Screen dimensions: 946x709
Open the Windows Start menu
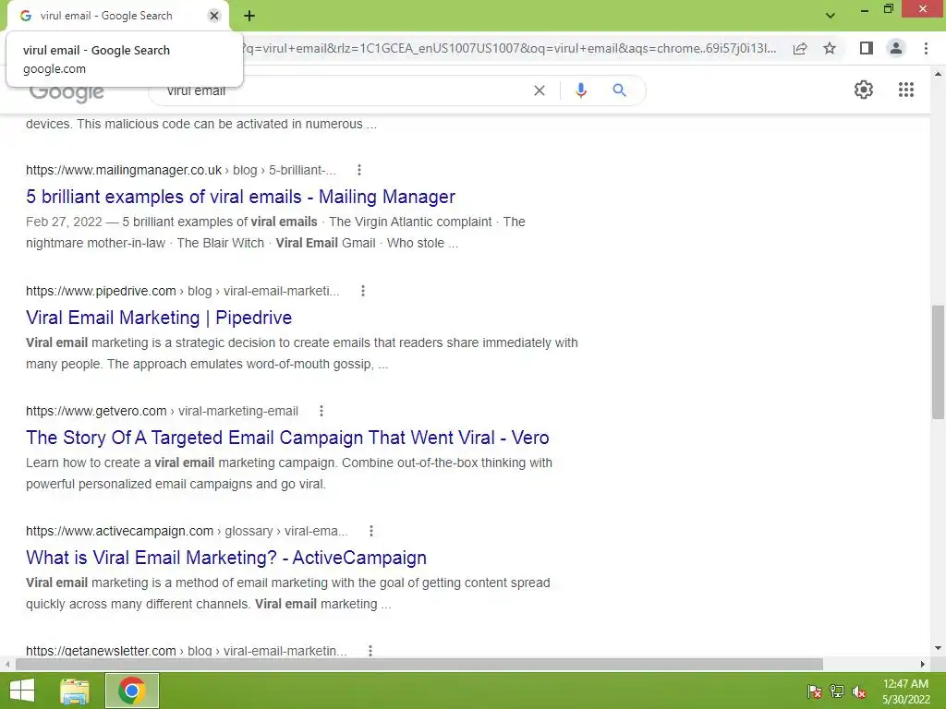click(x=22, y=691)
